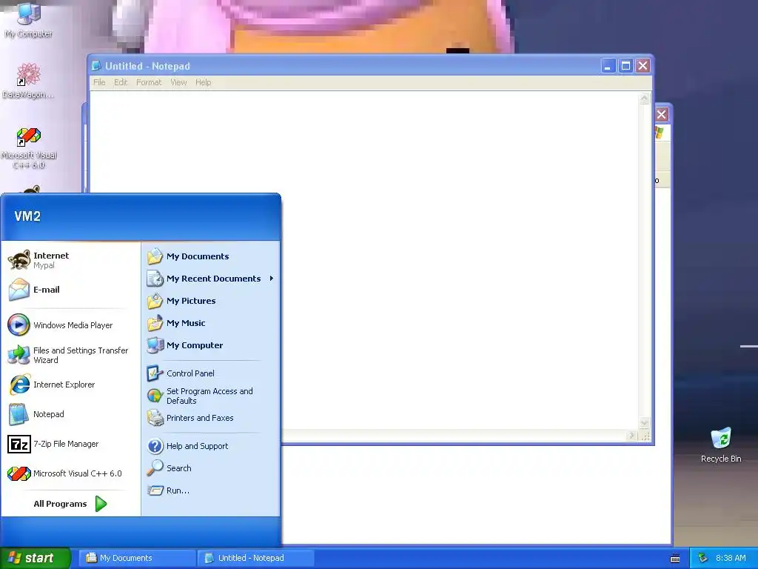Open the Run... dialog
The image size is (758, 569).
[211, 490]
